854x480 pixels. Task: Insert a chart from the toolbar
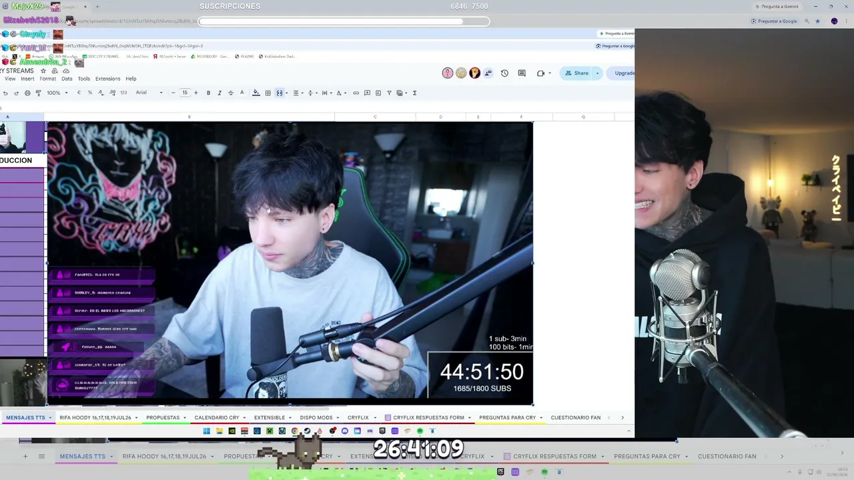point(378,93)
